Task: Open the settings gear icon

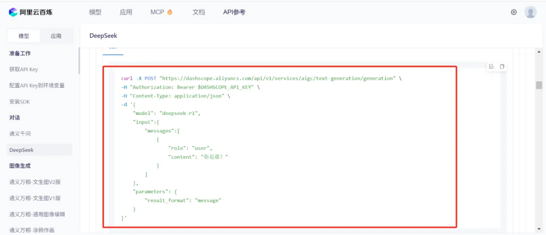Action: click(x=514, y=12)
